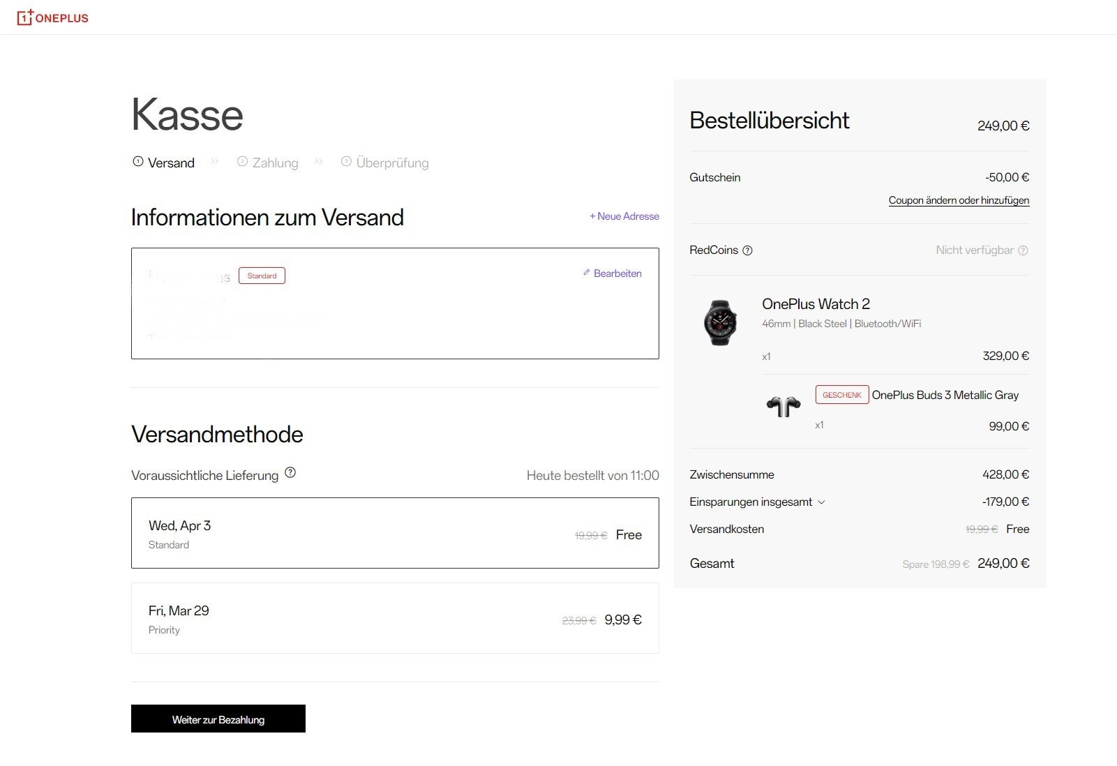Add a new address via Neue Adresse

coord(624,216)
